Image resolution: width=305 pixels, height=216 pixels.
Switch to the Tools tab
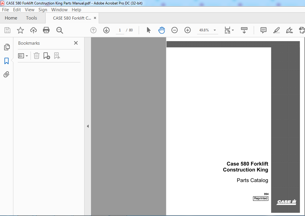(31, 18)
